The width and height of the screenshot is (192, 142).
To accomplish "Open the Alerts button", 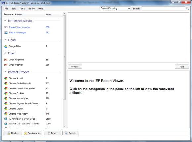I will (x=13, y=133).
